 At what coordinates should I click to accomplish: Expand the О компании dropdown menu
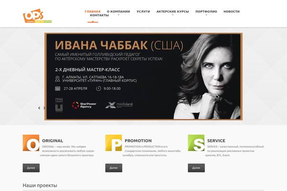click(119, 12)
